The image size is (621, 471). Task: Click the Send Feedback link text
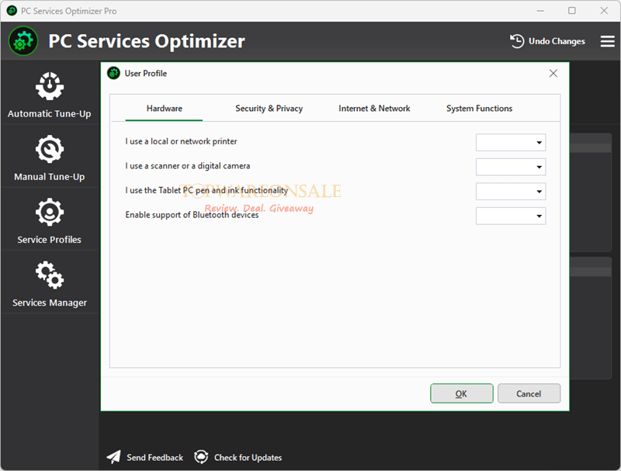154,458
